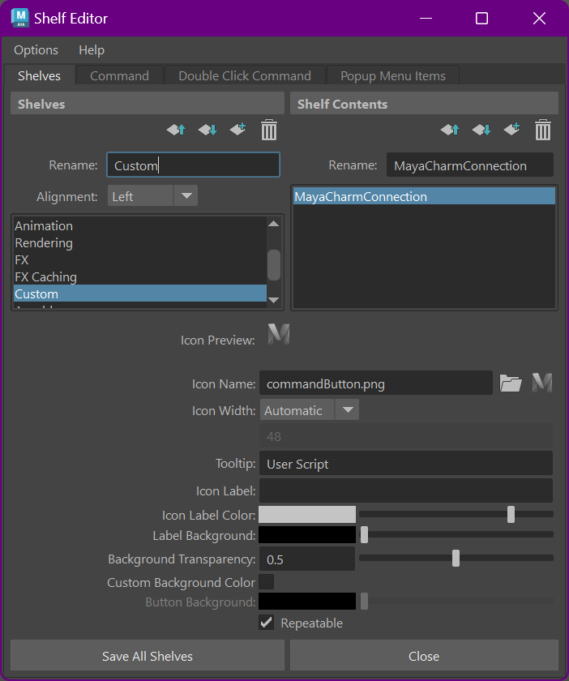Delete the selected shelf item in Shelf Contents
This screenshot has height=681, width=569.
coord(543,130)
